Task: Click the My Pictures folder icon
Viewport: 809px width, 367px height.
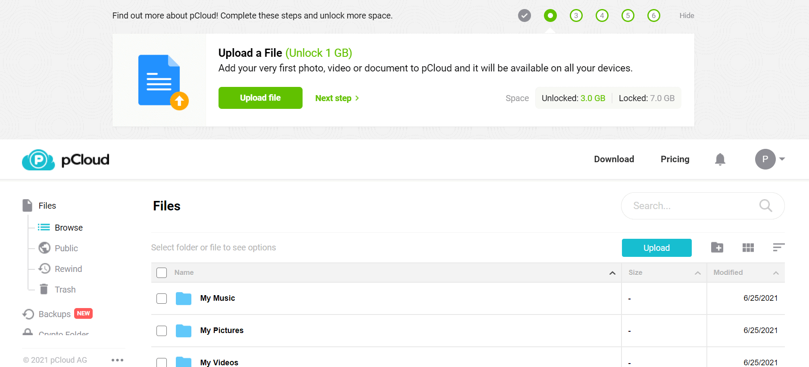Action: click(x=184, y=330)
